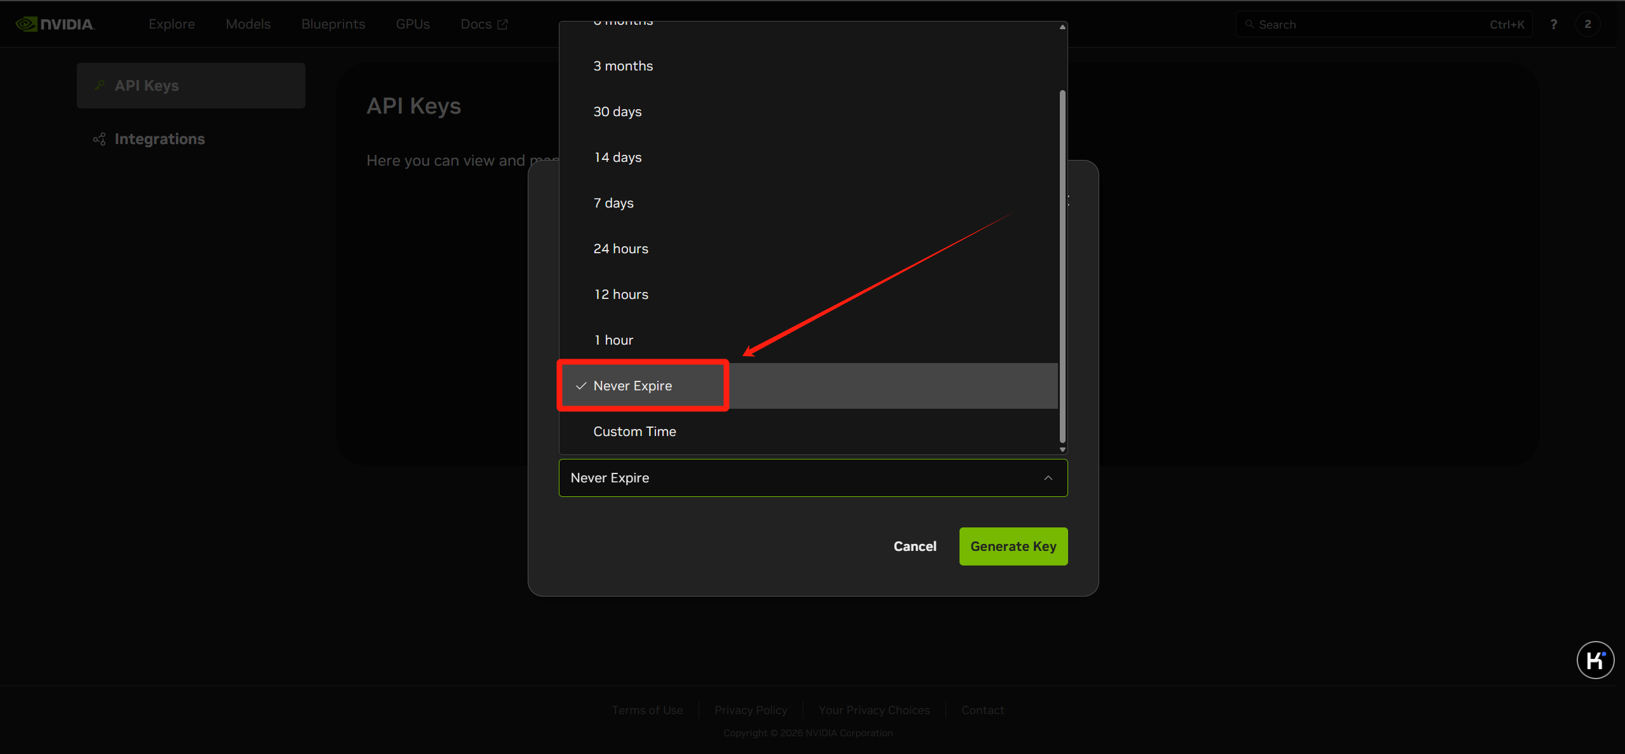
Task: Click the dropdown list scroll-down arrow
Action: pos(1062,449)
